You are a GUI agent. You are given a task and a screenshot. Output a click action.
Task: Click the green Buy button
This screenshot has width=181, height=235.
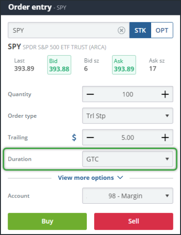pos(47,221)
